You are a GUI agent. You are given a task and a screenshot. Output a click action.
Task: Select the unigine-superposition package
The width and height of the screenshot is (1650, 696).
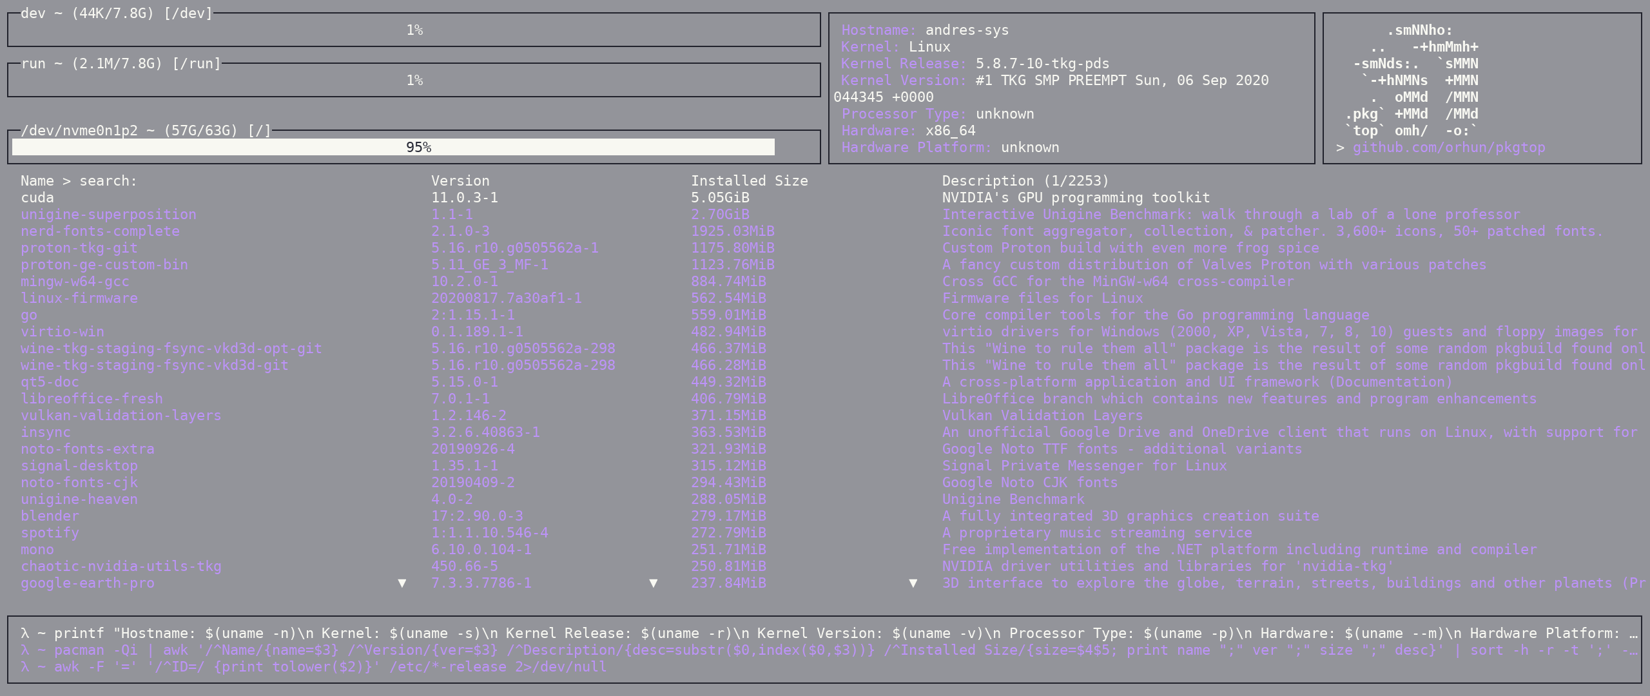108,215
